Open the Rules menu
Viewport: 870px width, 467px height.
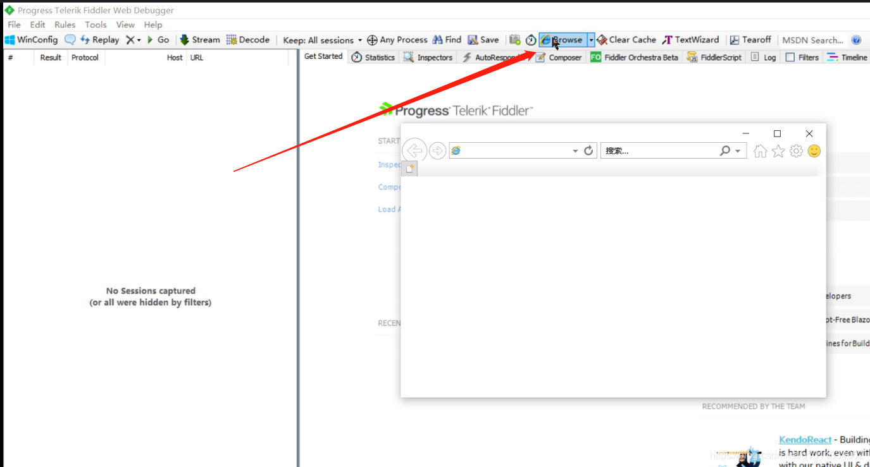[x=65, y=25]
